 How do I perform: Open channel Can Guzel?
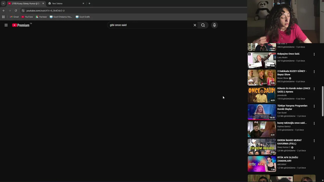[282, 113]
